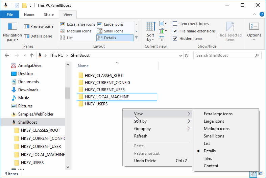Toggle the Details pane button
The width and height of the screenshot is (266, 178).
pyautogui.click(x=38, y=36)
